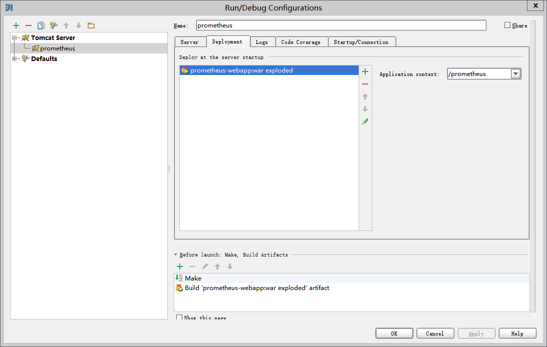This screenshot has height=347, width=547.
Task: Edit the before launch task
Action: tap(205, 266)
